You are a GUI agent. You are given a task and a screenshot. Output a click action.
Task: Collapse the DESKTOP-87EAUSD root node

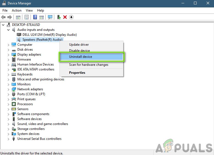click(3, 25)
